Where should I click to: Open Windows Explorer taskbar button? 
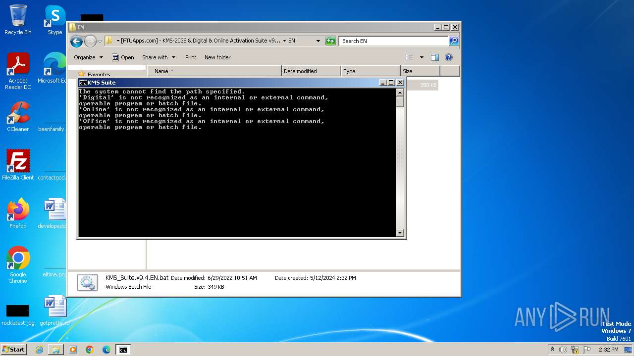(56, 350)
